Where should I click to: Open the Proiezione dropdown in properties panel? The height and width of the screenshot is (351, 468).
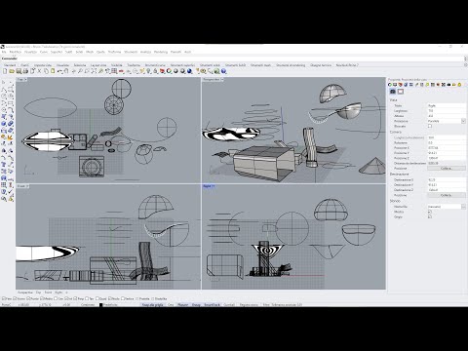click(463, 121)
